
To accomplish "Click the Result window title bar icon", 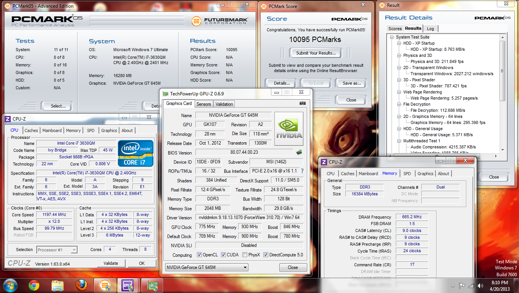I will pyautogui.click(x=382, y=5).
